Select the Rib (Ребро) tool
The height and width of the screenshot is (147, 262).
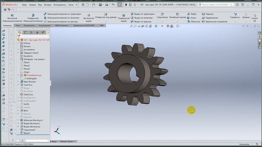tap(192, 14)
